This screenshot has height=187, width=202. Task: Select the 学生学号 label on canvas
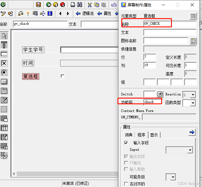click(x=33, y=50)
